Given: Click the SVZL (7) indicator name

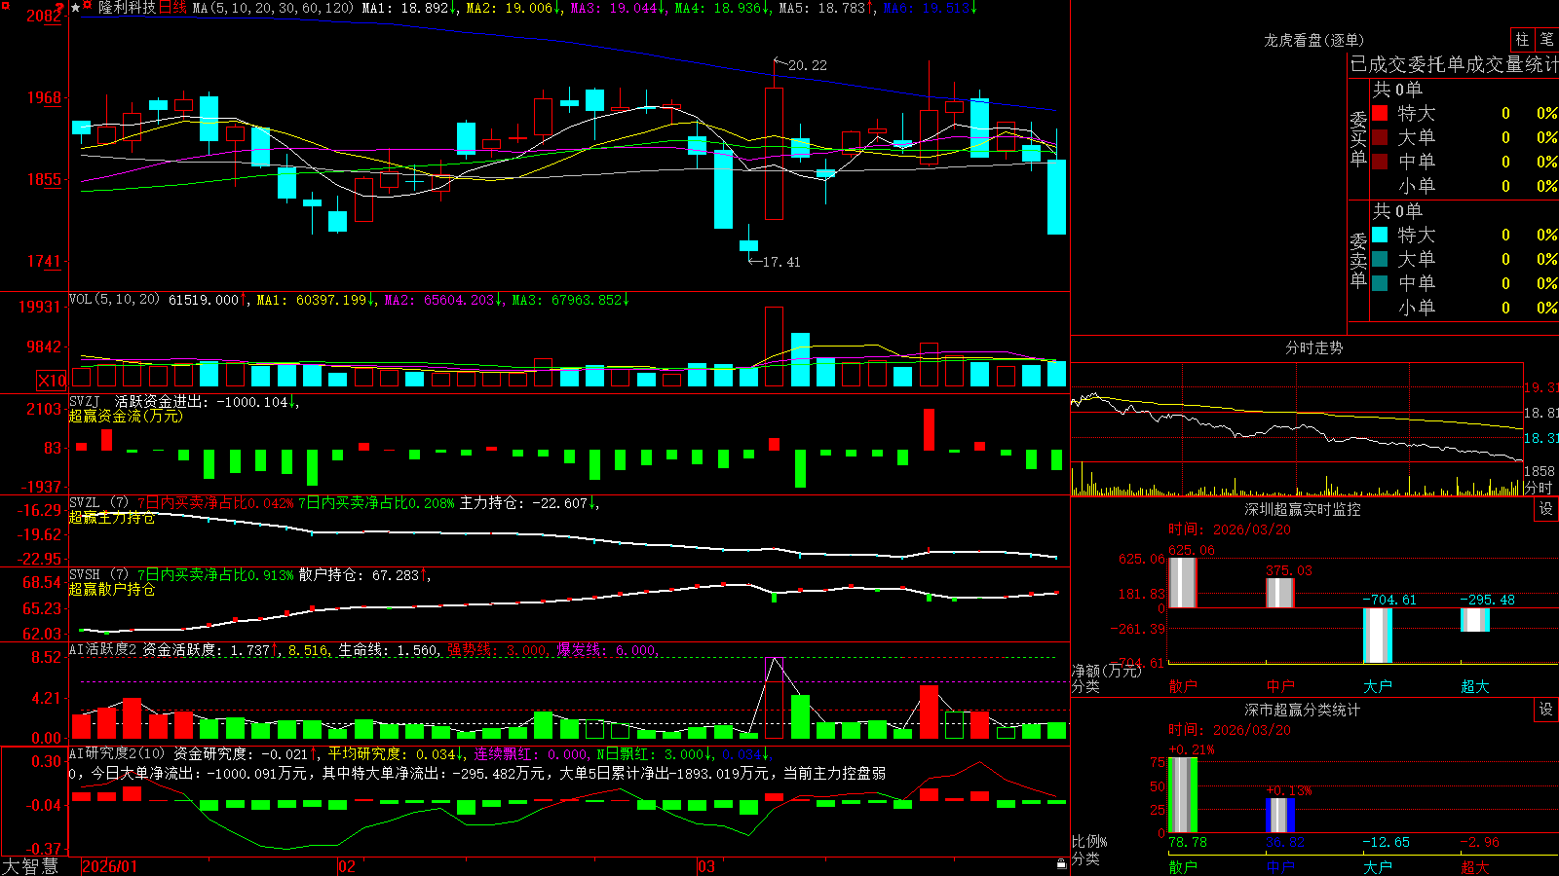Looking at the screenshot, I should coord(98,503).
